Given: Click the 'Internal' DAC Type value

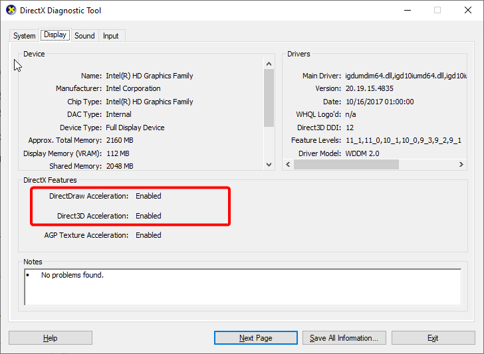Looking at the screenshot, I should pos(118,114).
